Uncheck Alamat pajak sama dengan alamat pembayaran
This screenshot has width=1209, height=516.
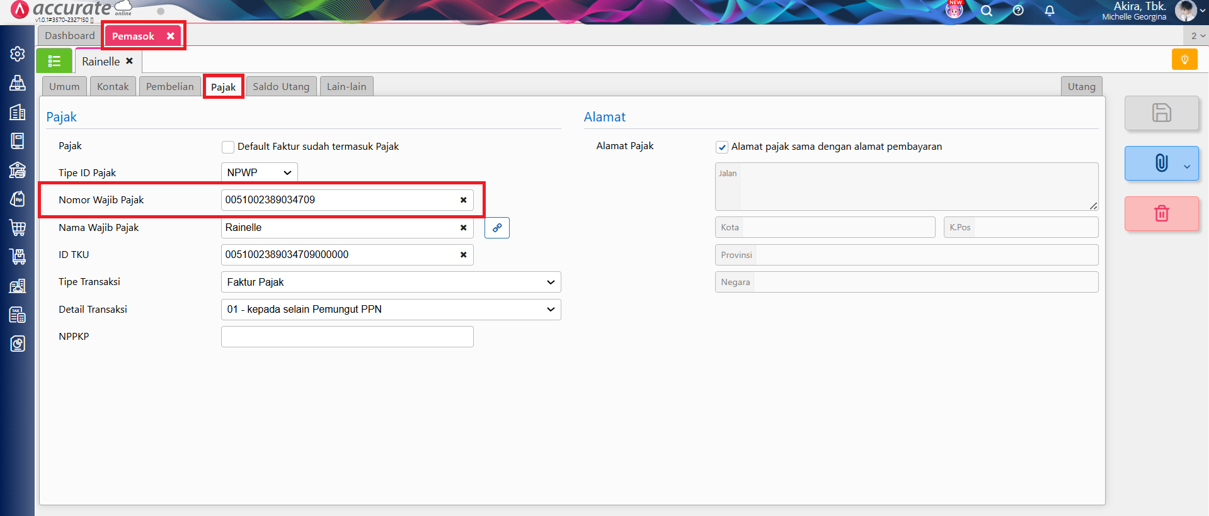(722, 147)
